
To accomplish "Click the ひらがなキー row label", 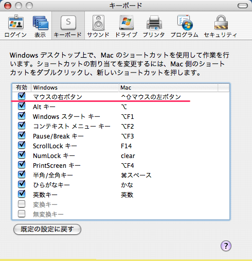I will coord(51,185).
